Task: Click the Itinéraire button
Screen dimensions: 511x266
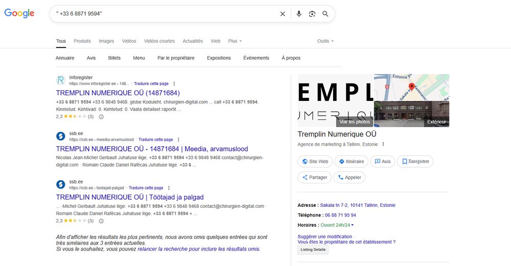Action: tap(352, 162)
